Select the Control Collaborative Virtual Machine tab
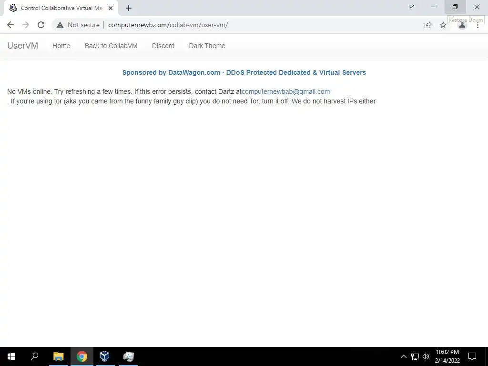Image resolution: width=488 pixels, height=366 pixels. [x=61, y=8]
